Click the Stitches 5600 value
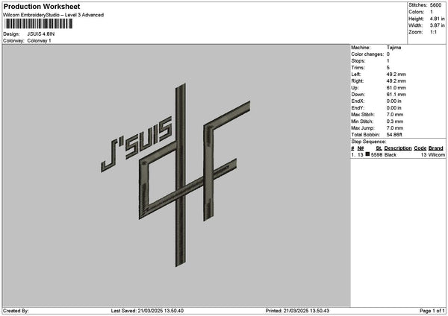 (436, 5)
